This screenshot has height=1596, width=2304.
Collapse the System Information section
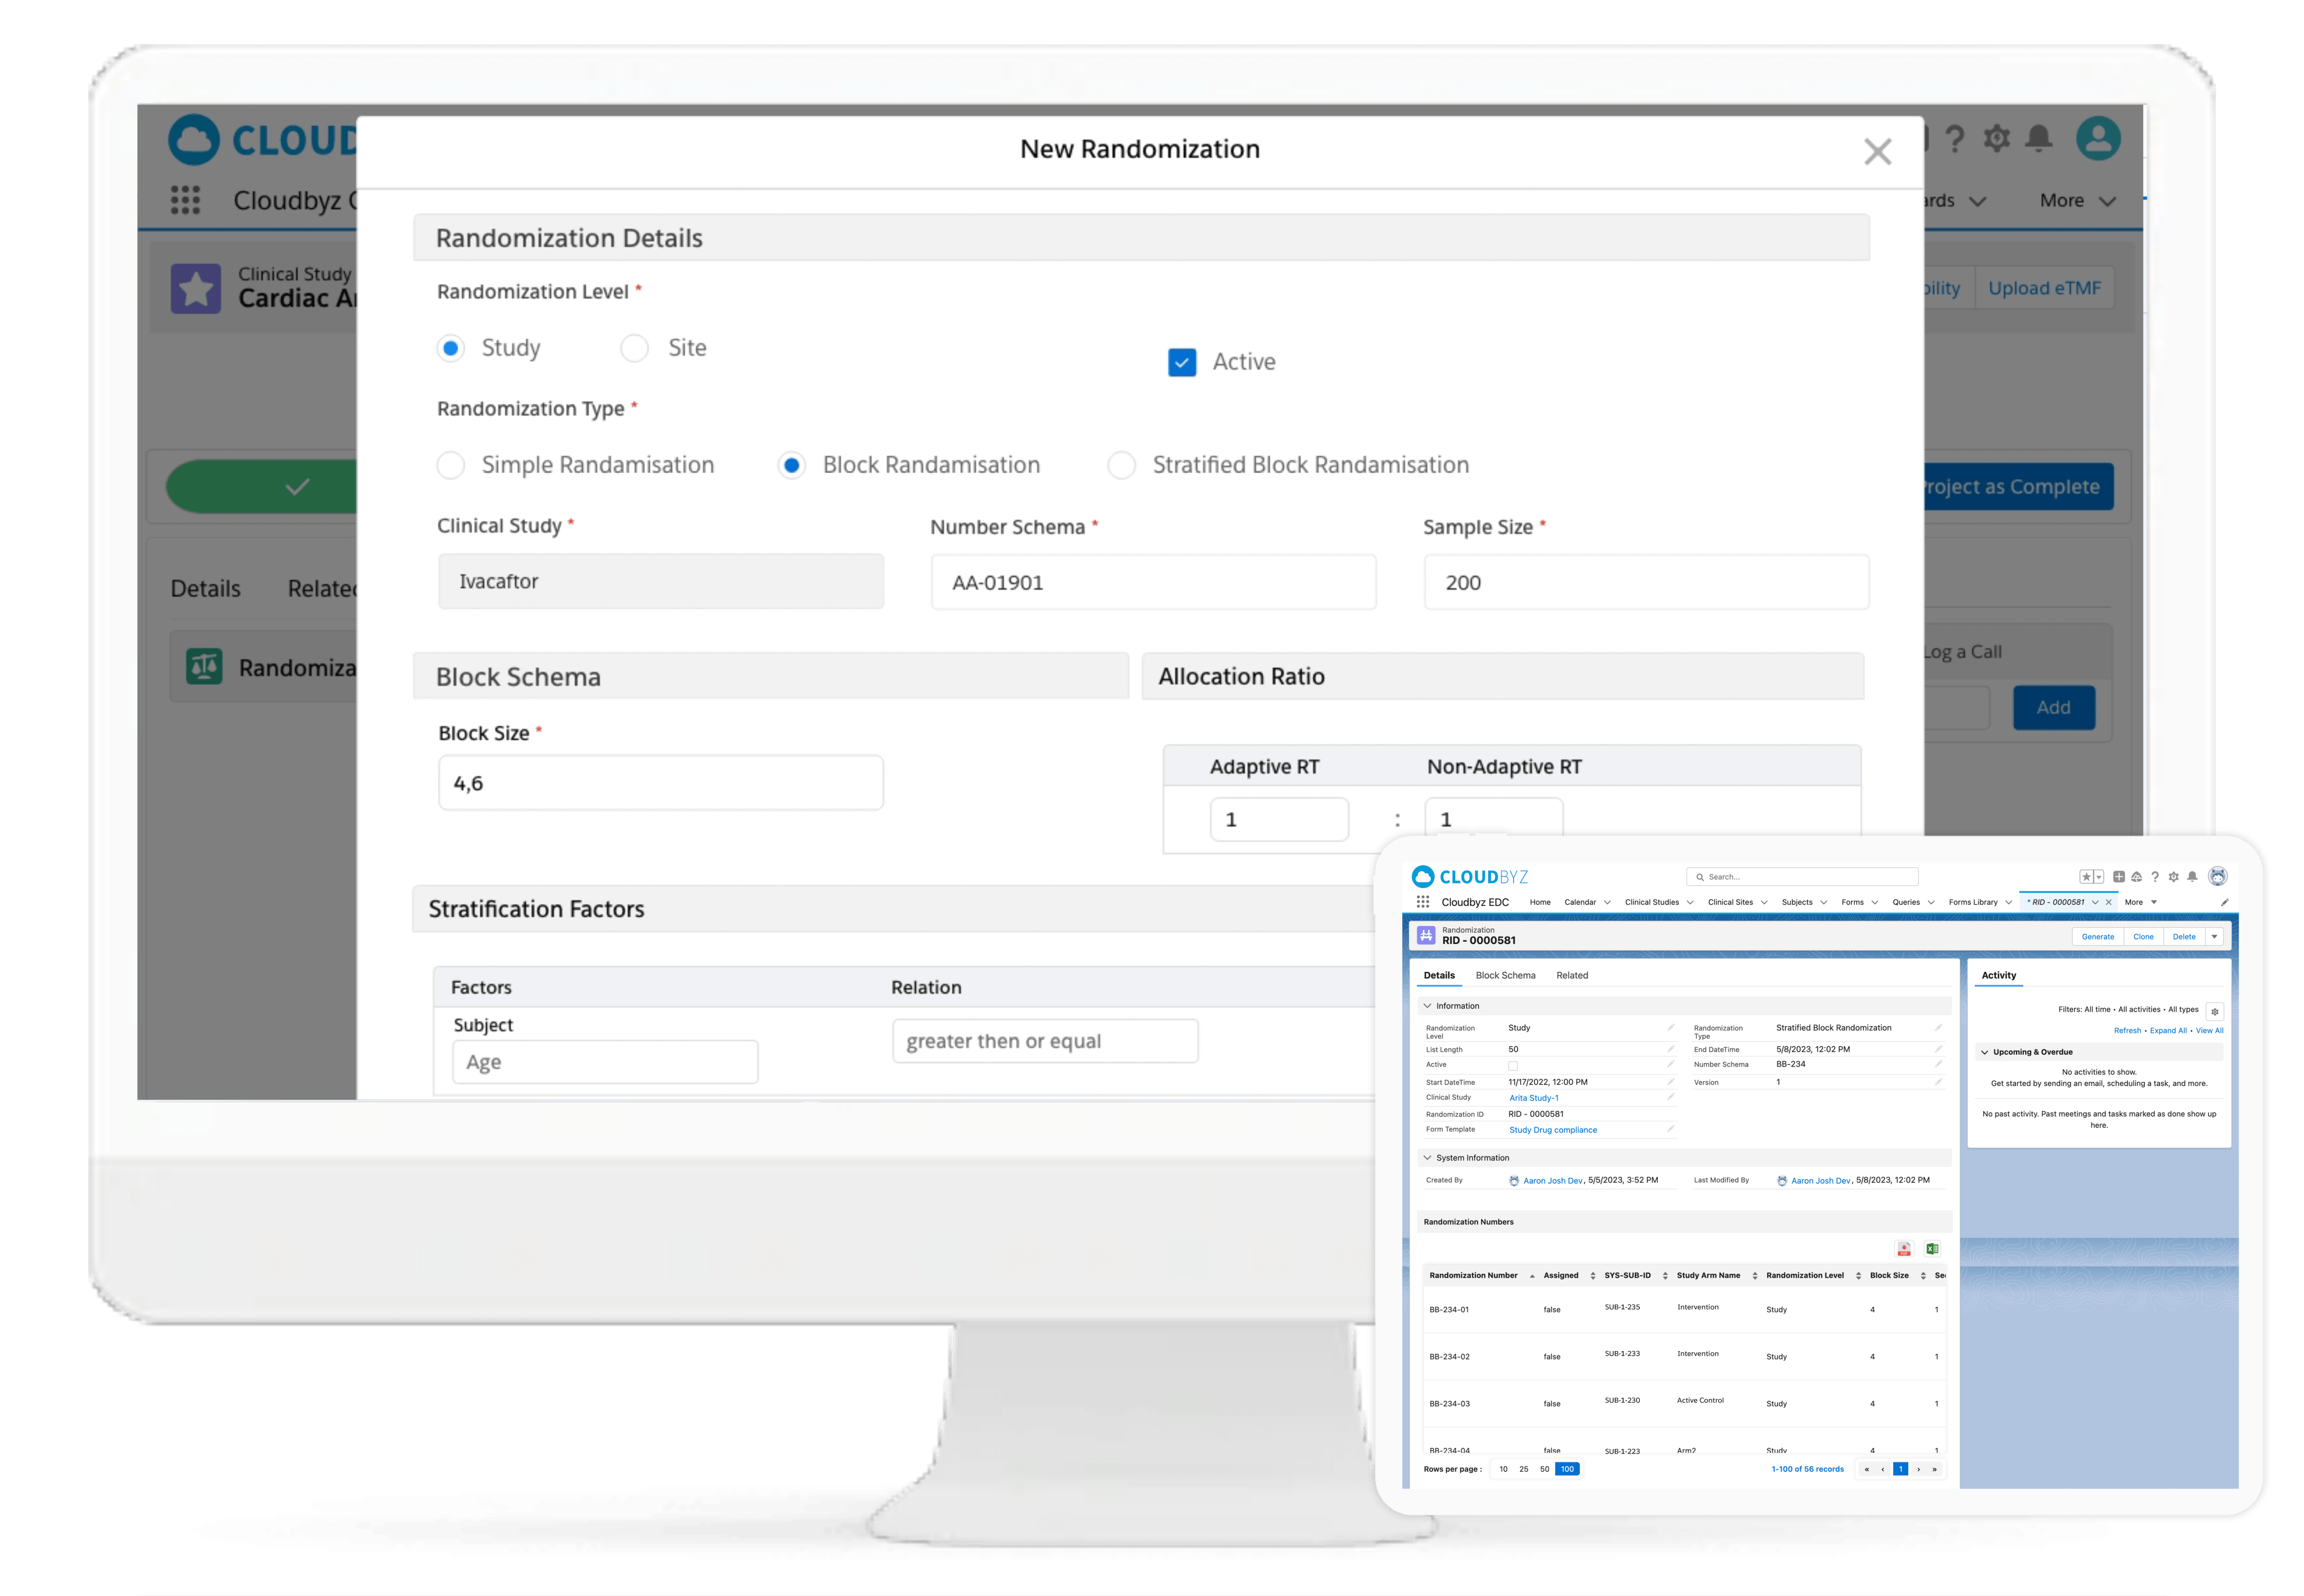pyautogui.click(x=1427, y=1158)
